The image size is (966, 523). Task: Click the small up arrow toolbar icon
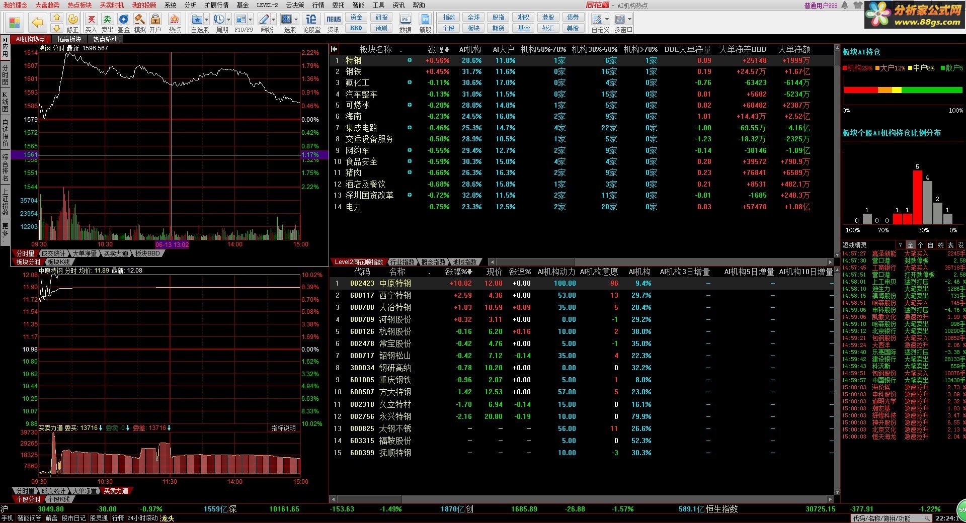[57, 18]
